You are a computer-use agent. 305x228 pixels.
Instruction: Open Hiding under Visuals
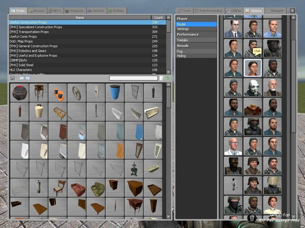[x=196, y=56]
